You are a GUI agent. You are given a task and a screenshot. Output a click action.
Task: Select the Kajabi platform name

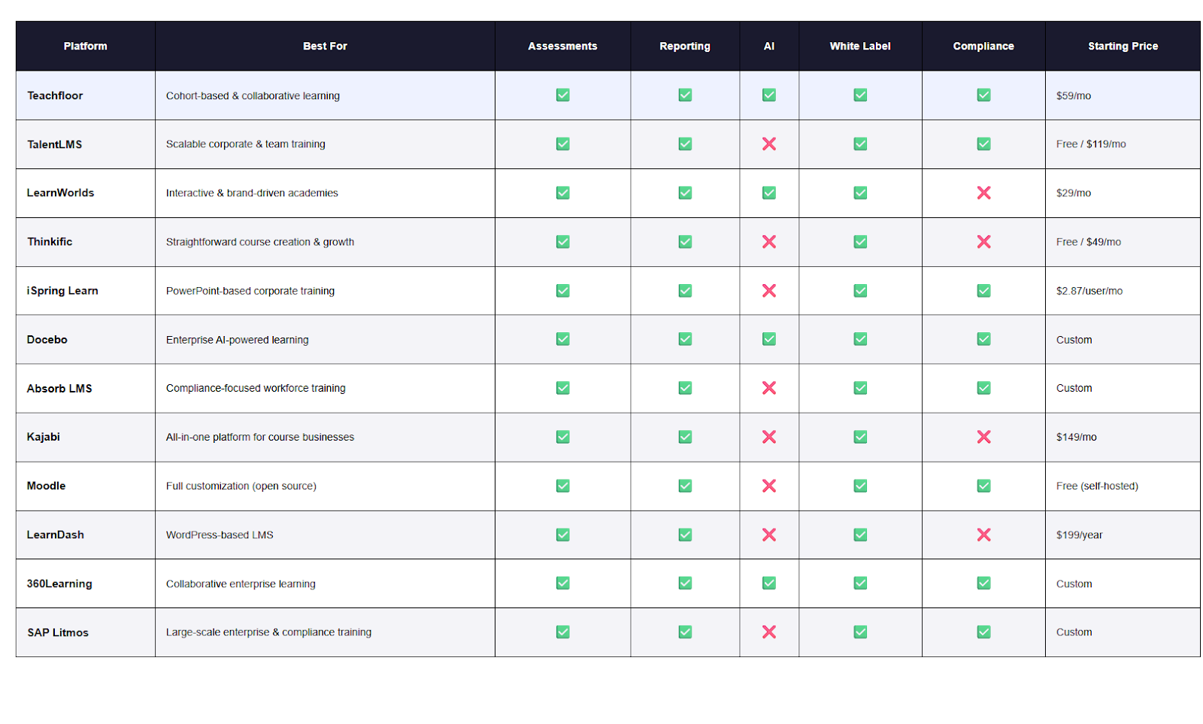(x=43, y=437)
